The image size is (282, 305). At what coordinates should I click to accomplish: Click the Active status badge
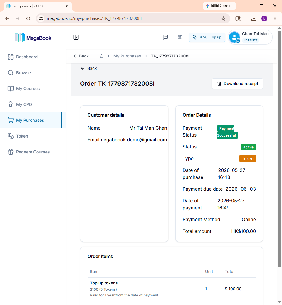click(248, 147)
